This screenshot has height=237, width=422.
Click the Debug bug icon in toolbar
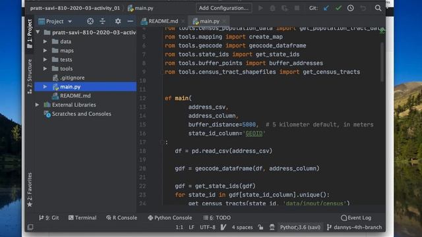272,8
